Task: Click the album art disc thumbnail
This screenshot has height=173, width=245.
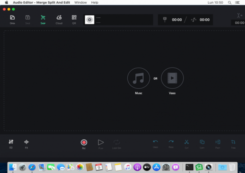Action: [x=90, y=20]
